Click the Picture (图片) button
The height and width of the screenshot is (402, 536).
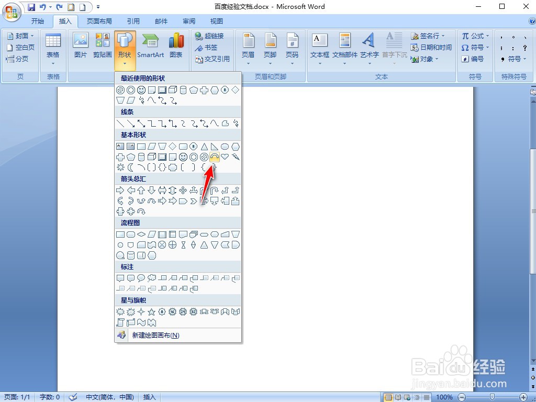pos(81,46)
